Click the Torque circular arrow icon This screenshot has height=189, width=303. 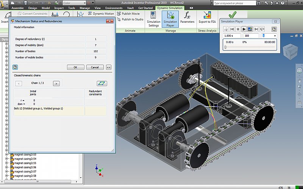[66, 14]
